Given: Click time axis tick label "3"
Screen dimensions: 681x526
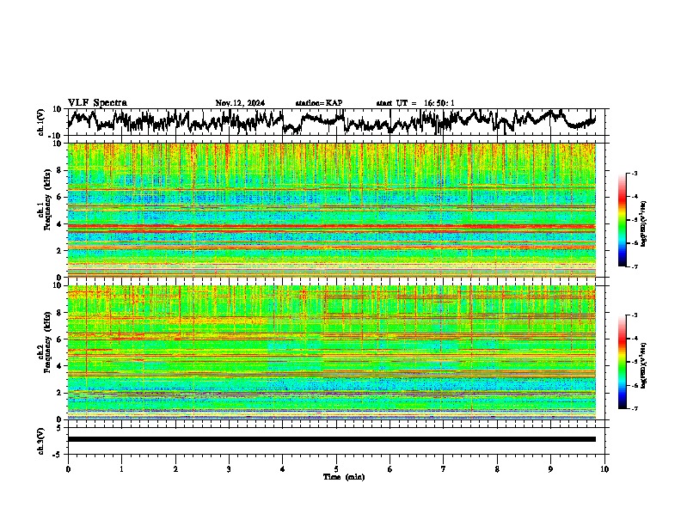Looking at the screenshot, I should 229,469.
